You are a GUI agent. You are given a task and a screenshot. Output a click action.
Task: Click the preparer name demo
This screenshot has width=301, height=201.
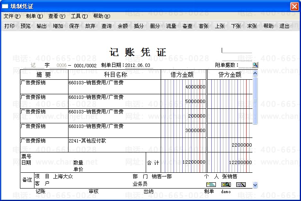(226, 191)
